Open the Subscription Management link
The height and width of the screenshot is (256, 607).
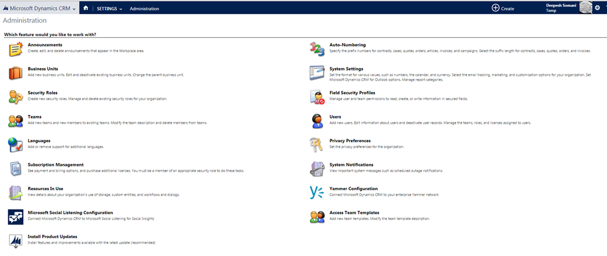(56, 165)
